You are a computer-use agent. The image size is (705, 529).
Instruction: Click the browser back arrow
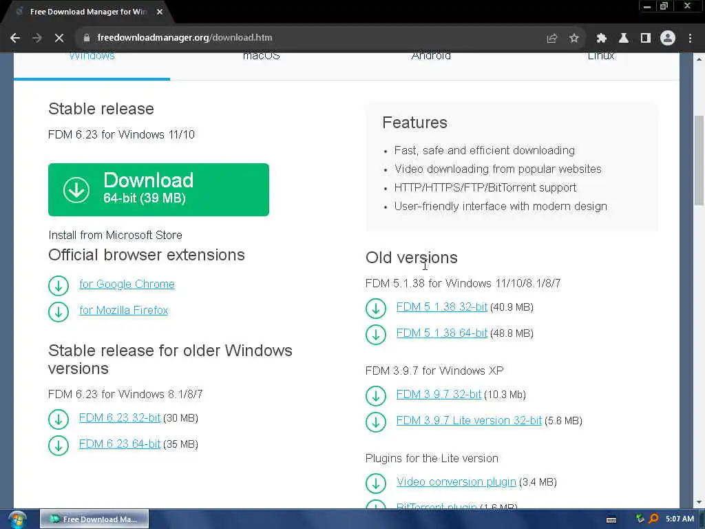[15, 38]
